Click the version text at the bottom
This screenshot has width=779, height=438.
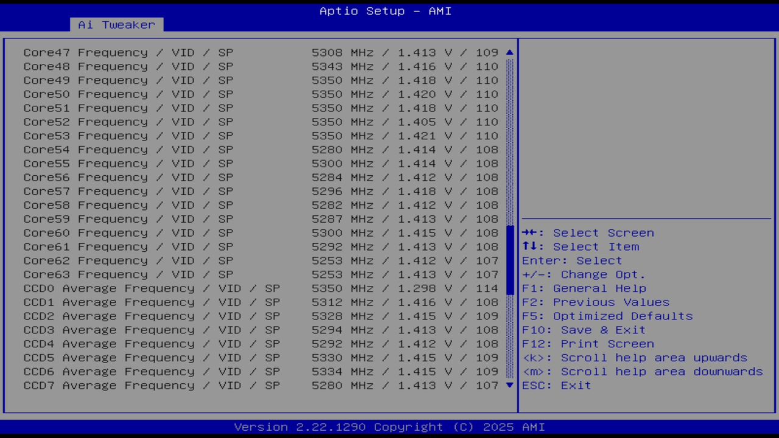385,426
